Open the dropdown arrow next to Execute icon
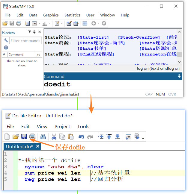The image size is (188, 194). tap(143, 138)
